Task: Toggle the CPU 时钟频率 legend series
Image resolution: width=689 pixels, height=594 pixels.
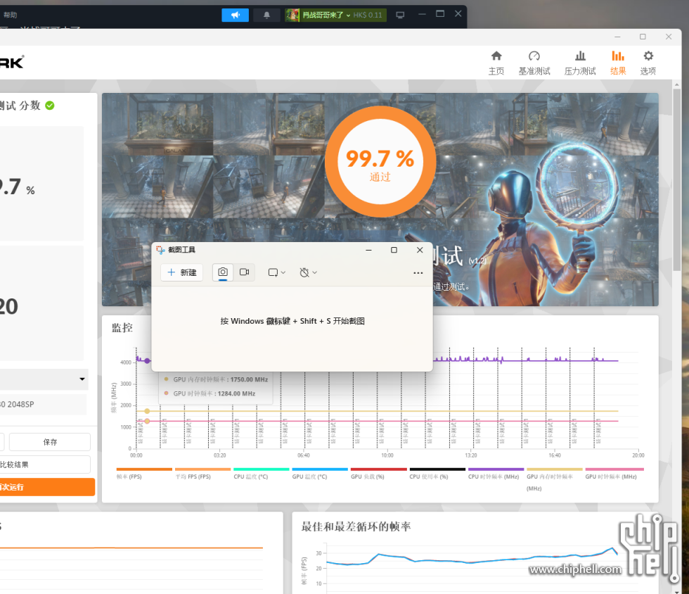Action: 496,474
